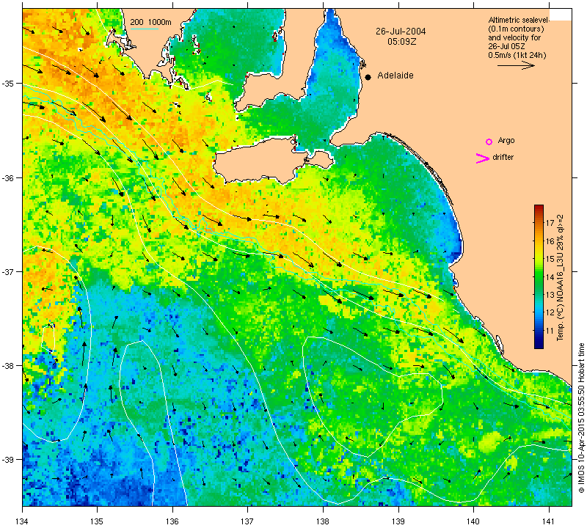Click the -37 latitude axis label
This screenshot has height=528, width=587.
[x=7, y=271]
